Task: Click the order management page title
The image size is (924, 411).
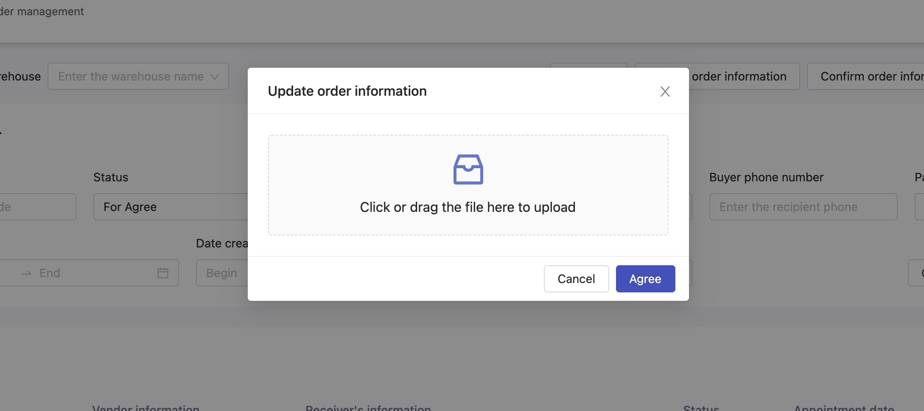Action: pos(42,11)
